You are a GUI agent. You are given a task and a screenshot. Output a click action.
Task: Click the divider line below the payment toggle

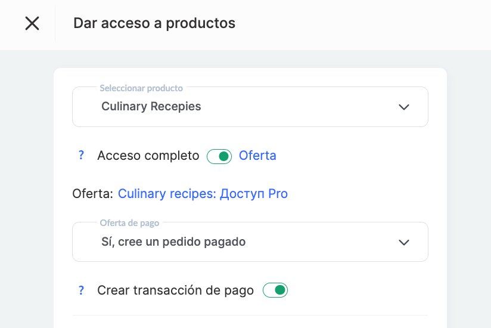coord(250,315)
